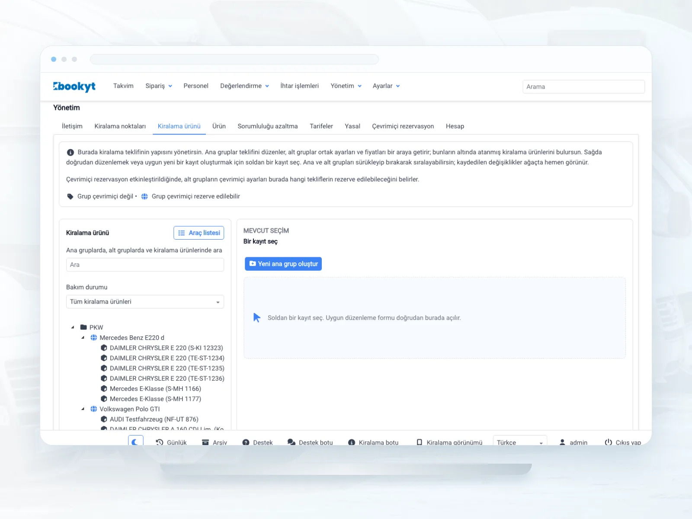Switch to Sorumluluğu azaltma tab
Screen dimensions: 692x519
point(268,126)
